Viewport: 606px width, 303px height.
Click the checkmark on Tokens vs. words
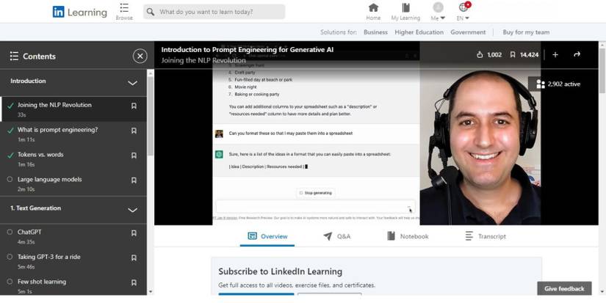pos(10,155)
